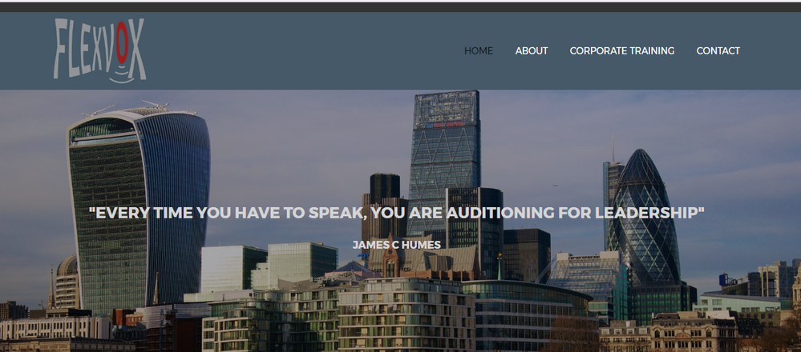The image size is (801, 352).
Task: Click the letter F of the Flexvox logo
Action: coord(60,49)
